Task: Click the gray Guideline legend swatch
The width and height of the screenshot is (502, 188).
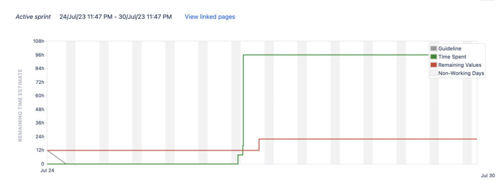Action: coord(434,49)
